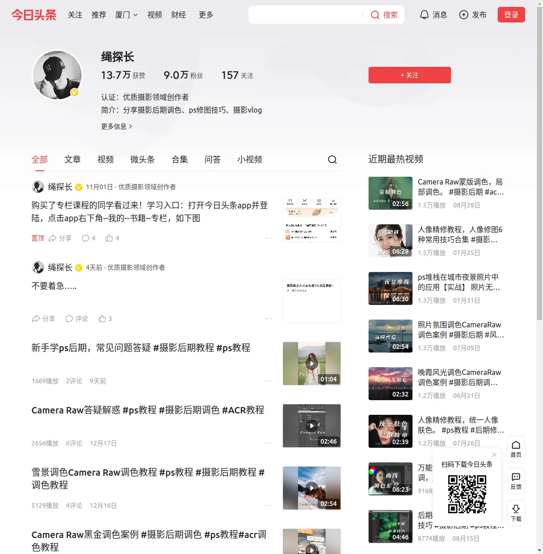Open the 新手学ps后期 video title
This screenshot has width=543, height=554.
click(x=141, y=348)
